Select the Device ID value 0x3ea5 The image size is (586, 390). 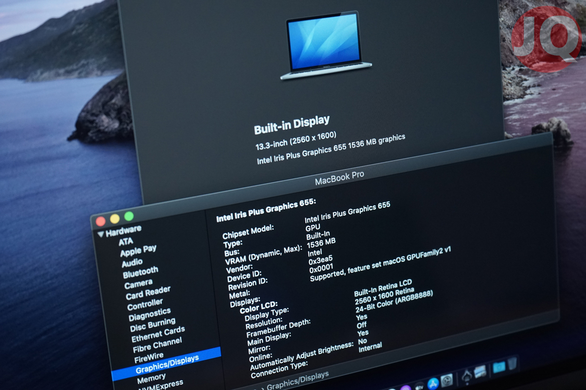(321, 260)
